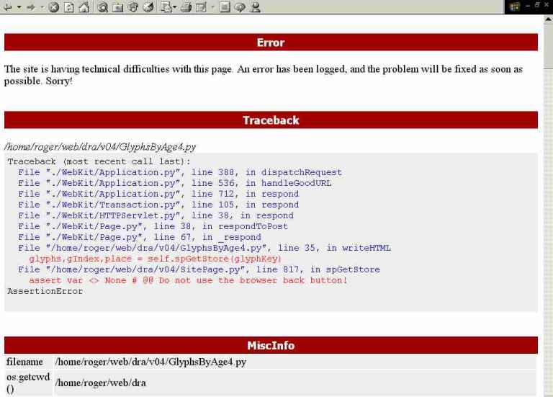Go to the Home page icon
Viewport: 553px width, 397px height.
point(82,6)
